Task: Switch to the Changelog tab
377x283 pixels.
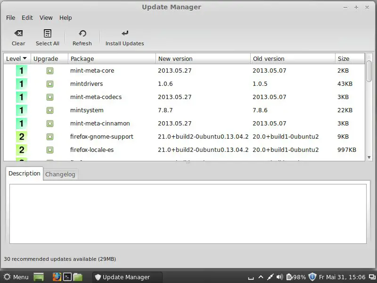Action: tap(60, 174)
